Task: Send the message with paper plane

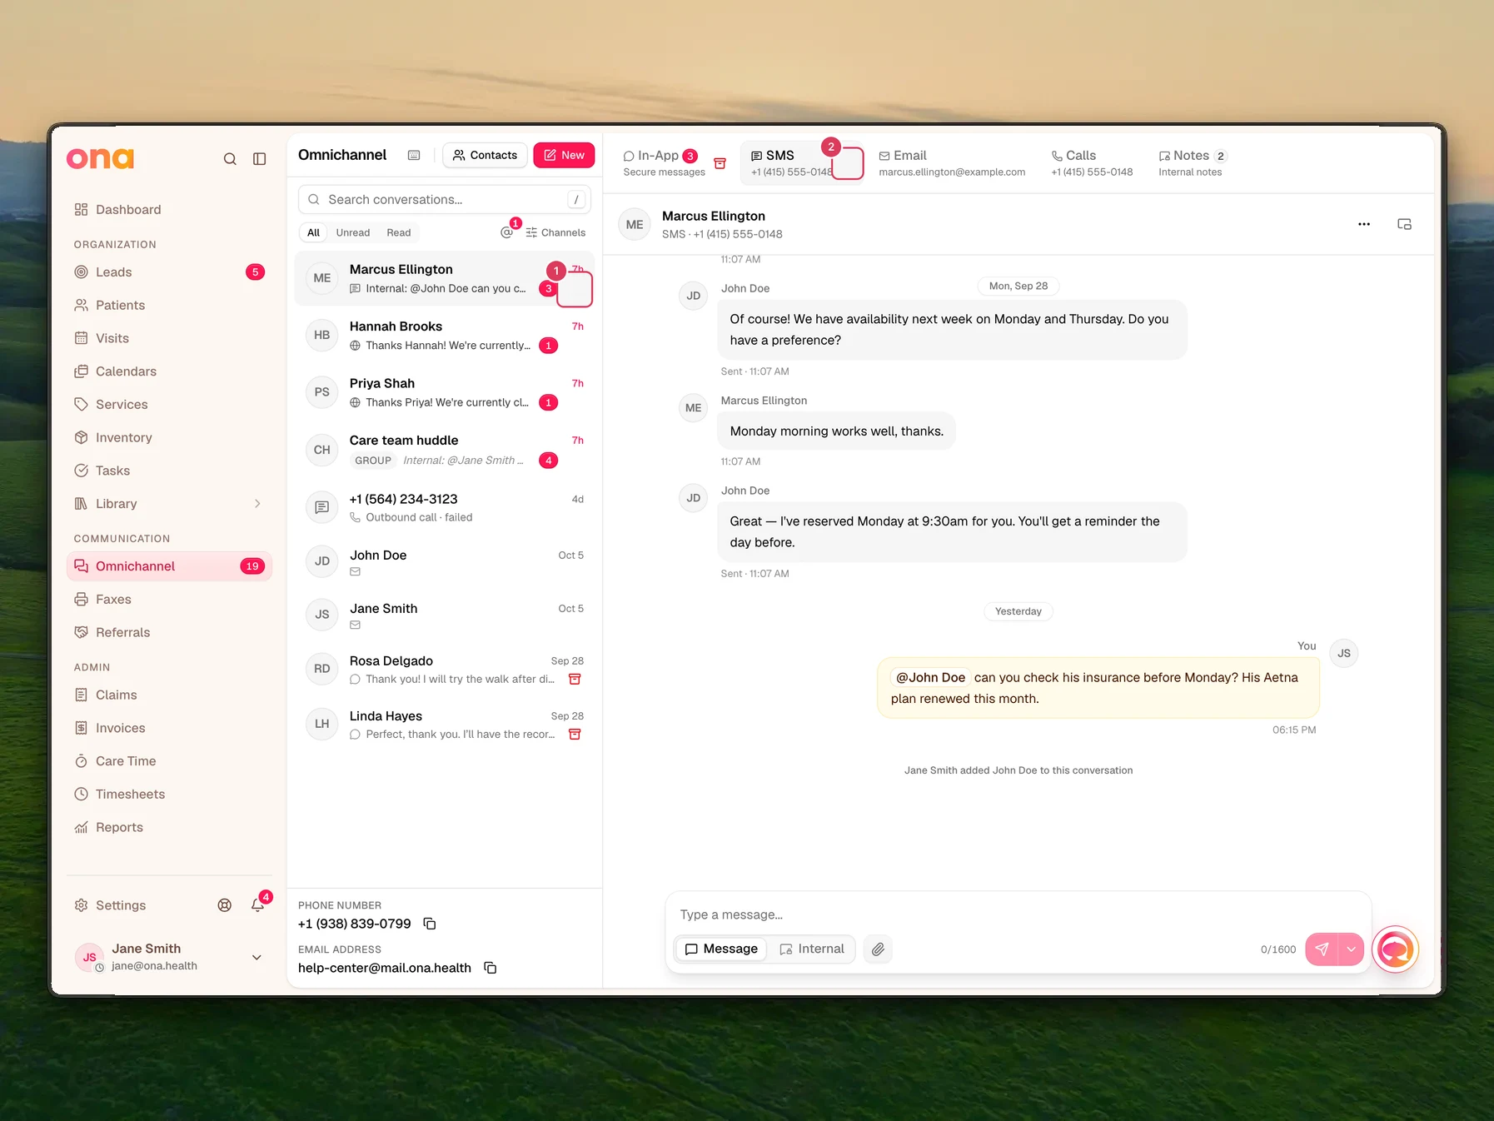Action: coord(1322,949)
